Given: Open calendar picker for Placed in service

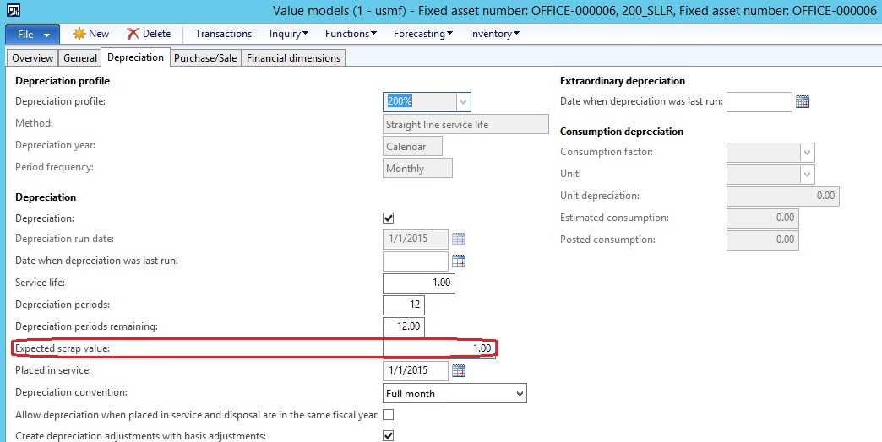Looking at the screenshot, I should pyautogui.click(x=459, y=371).
